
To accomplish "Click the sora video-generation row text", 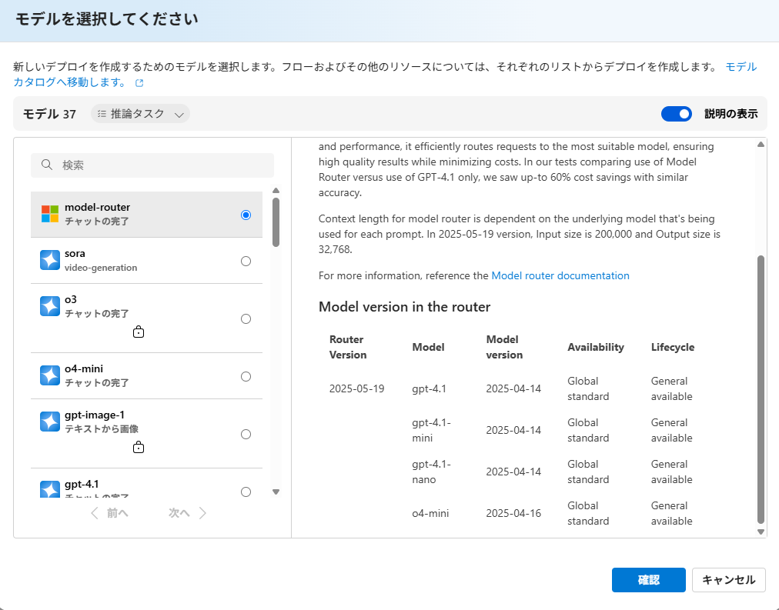I will coord(101,268).
